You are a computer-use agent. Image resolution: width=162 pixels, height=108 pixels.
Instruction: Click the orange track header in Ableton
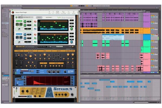click(x=147, y=31)
